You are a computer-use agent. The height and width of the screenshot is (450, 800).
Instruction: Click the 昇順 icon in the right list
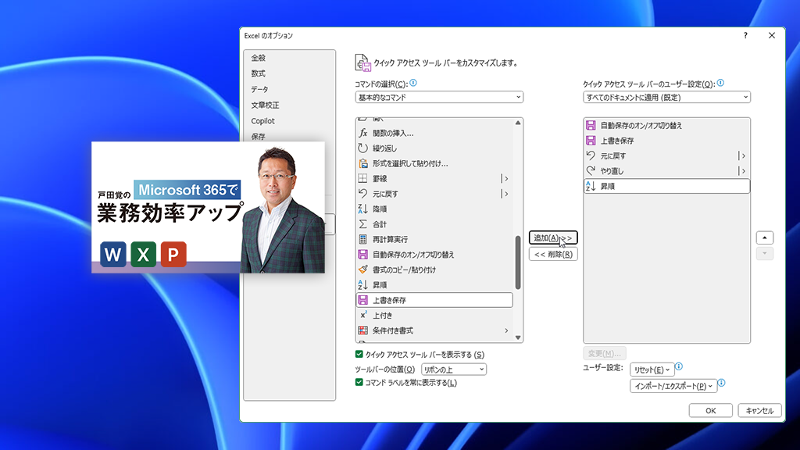[591, 186]
